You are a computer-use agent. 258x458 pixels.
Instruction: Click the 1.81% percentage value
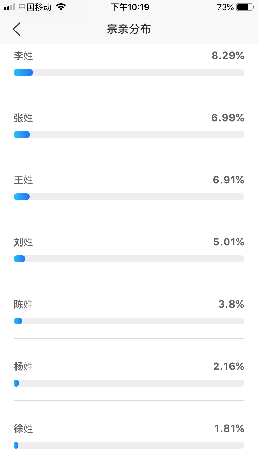[229, 428]
